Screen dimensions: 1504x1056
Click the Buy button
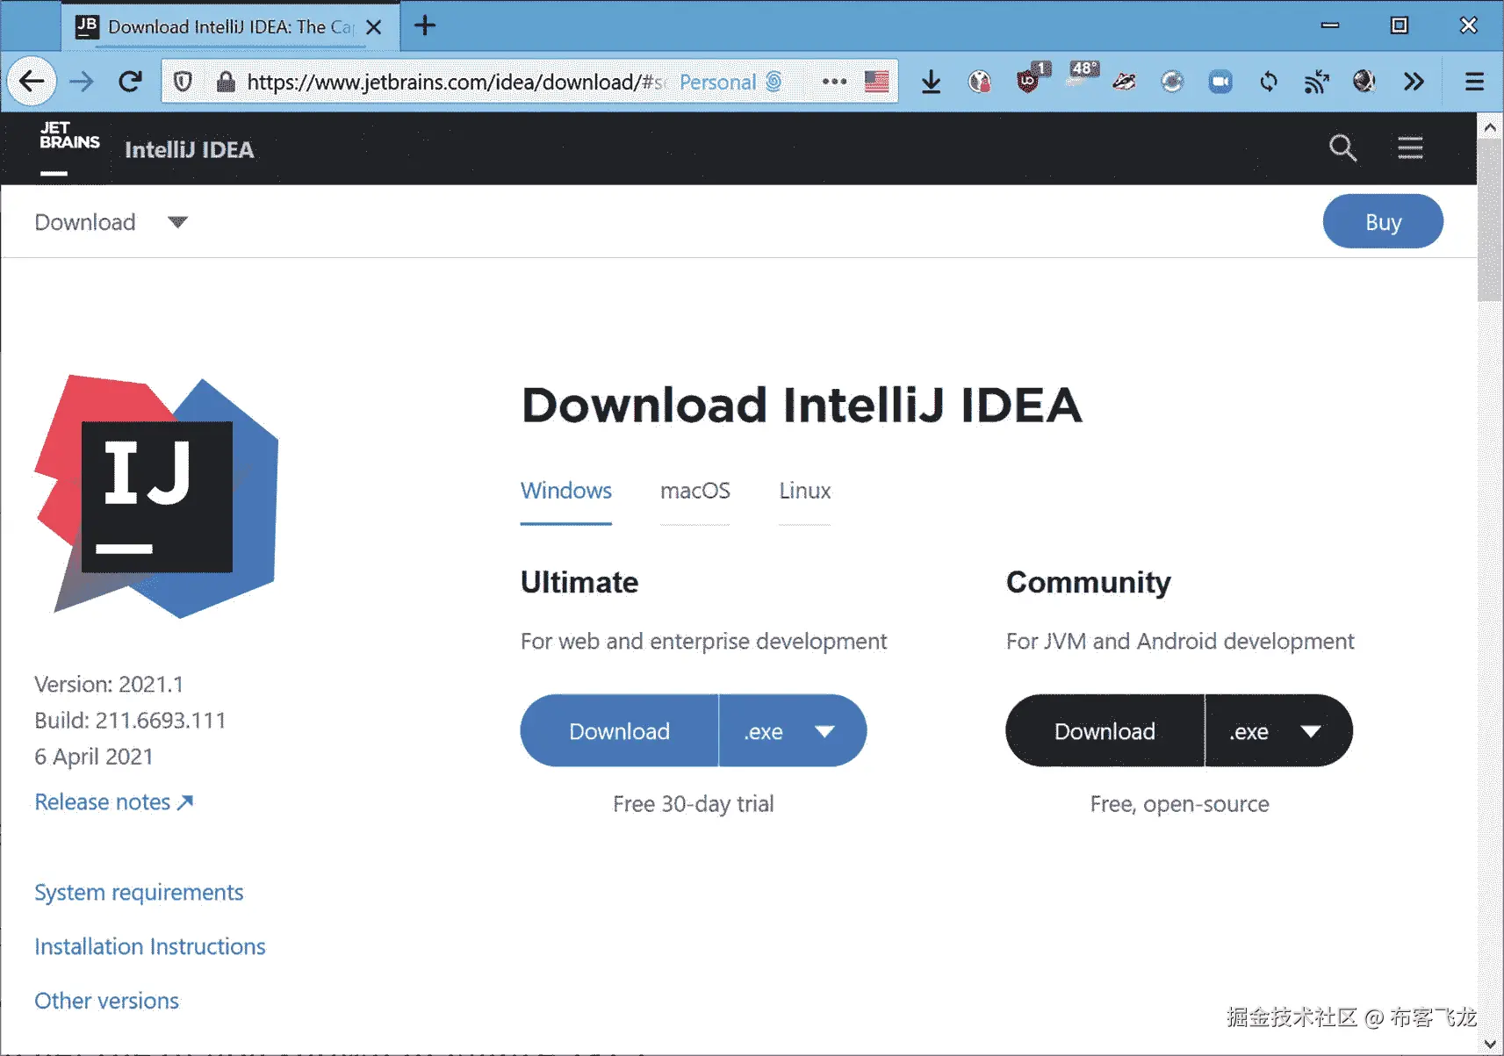pos(1383,221)
